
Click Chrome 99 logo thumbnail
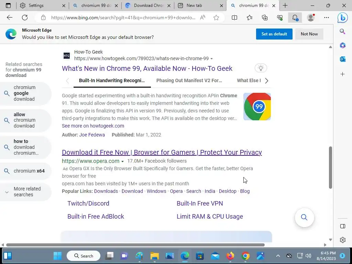pos(257,107)
